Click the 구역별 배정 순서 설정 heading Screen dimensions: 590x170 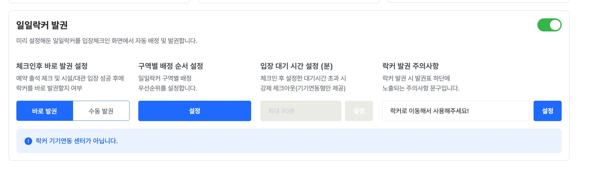click(x=170, y=66)
